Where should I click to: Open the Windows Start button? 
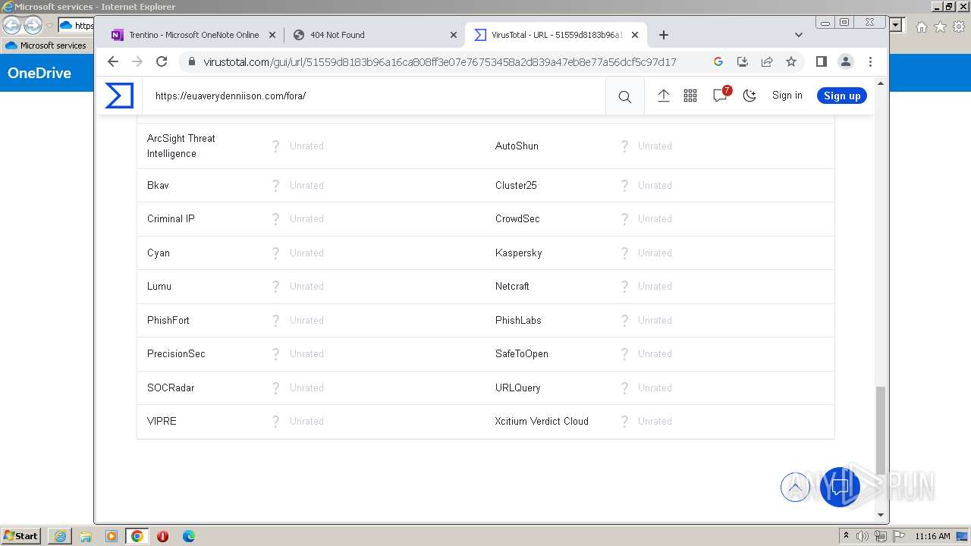[x=21, y=535]
